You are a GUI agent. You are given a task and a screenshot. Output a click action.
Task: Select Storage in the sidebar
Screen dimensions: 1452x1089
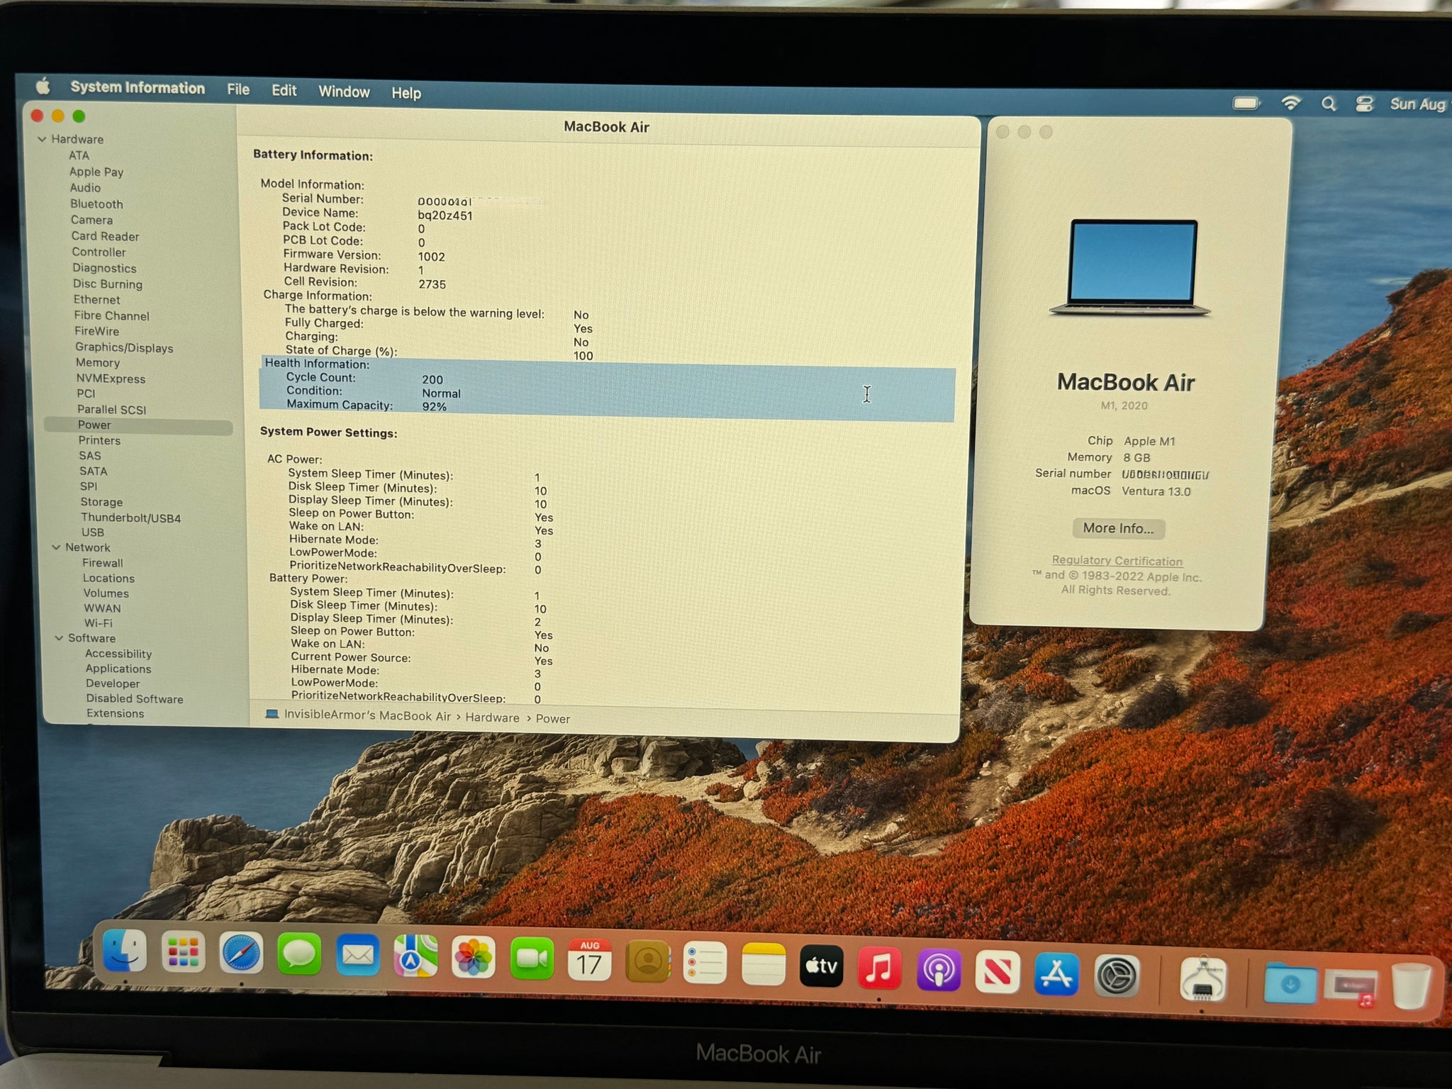coord(101,502)
